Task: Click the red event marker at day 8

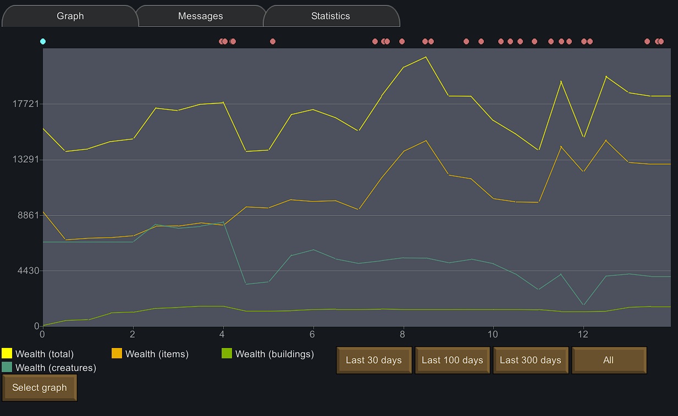Action: click(x=402, y=41)
